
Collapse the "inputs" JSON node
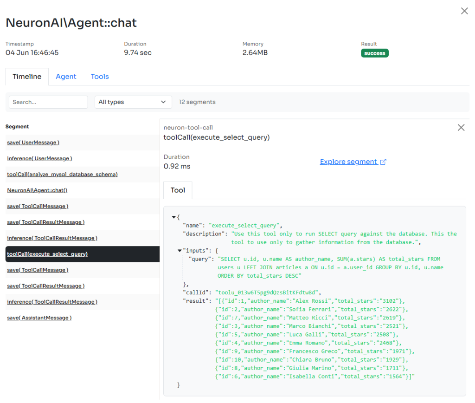pyautogui.click(x=180, y=250)
